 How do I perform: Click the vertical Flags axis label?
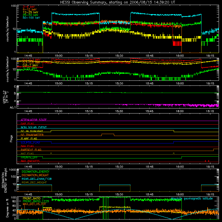[11, 138]
